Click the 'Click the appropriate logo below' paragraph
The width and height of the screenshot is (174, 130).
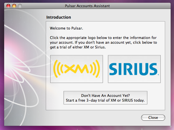pos(103,42)
